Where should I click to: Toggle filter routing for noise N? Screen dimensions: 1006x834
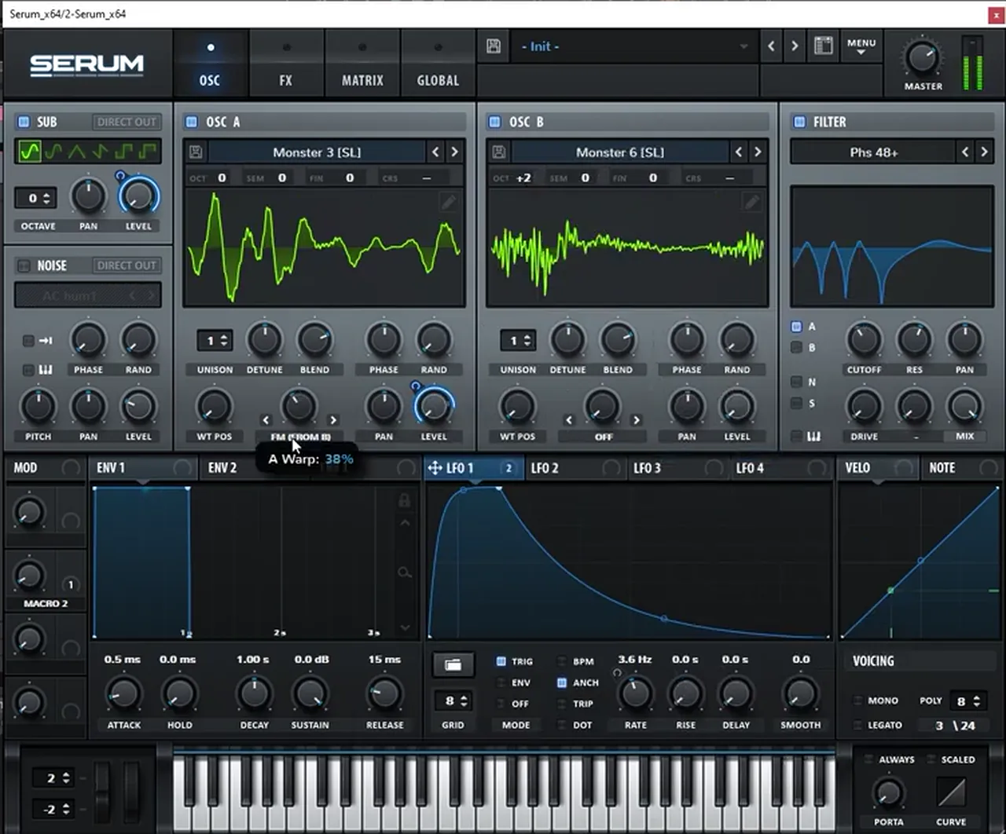click(796, 382)
